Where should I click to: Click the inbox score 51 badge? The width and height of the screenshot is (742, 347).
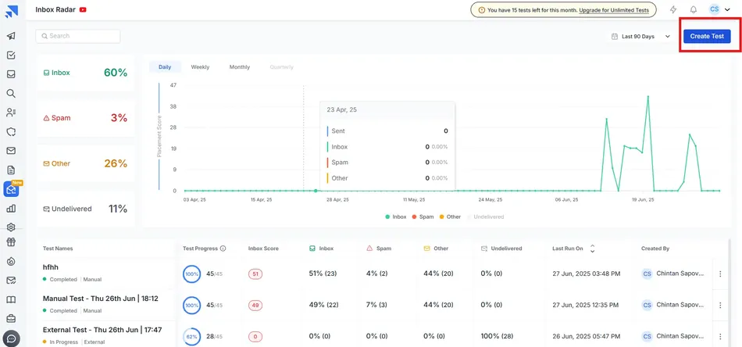click(255, 274)
